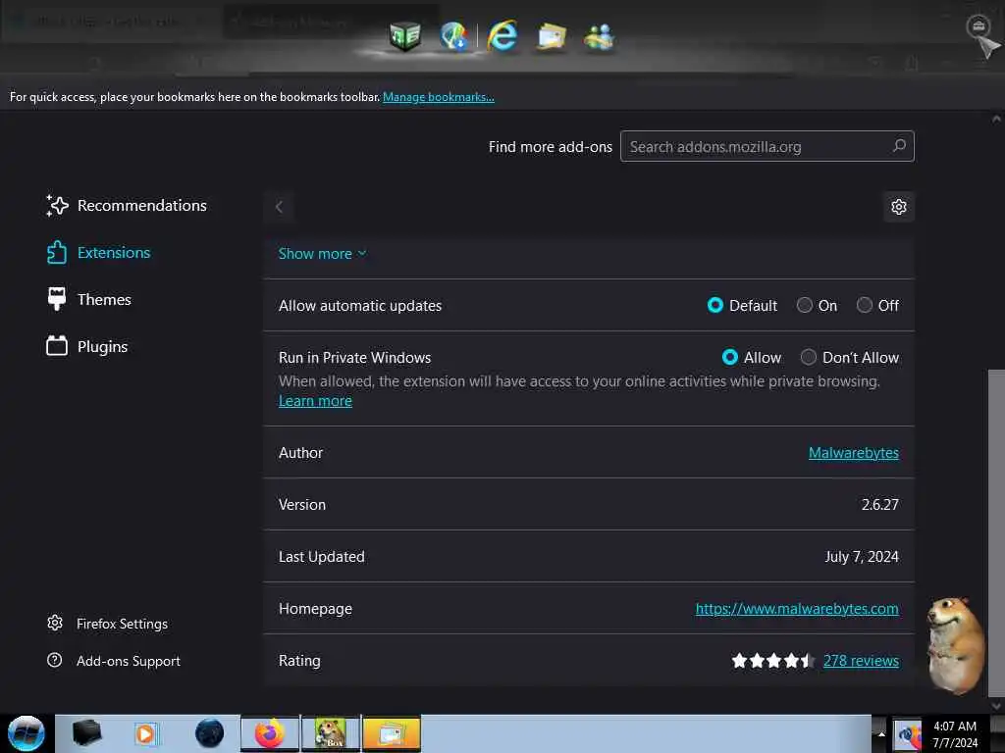Click the Add-ons Support question icon
The image size is (1005, 753).
click(x=55, y=660)
